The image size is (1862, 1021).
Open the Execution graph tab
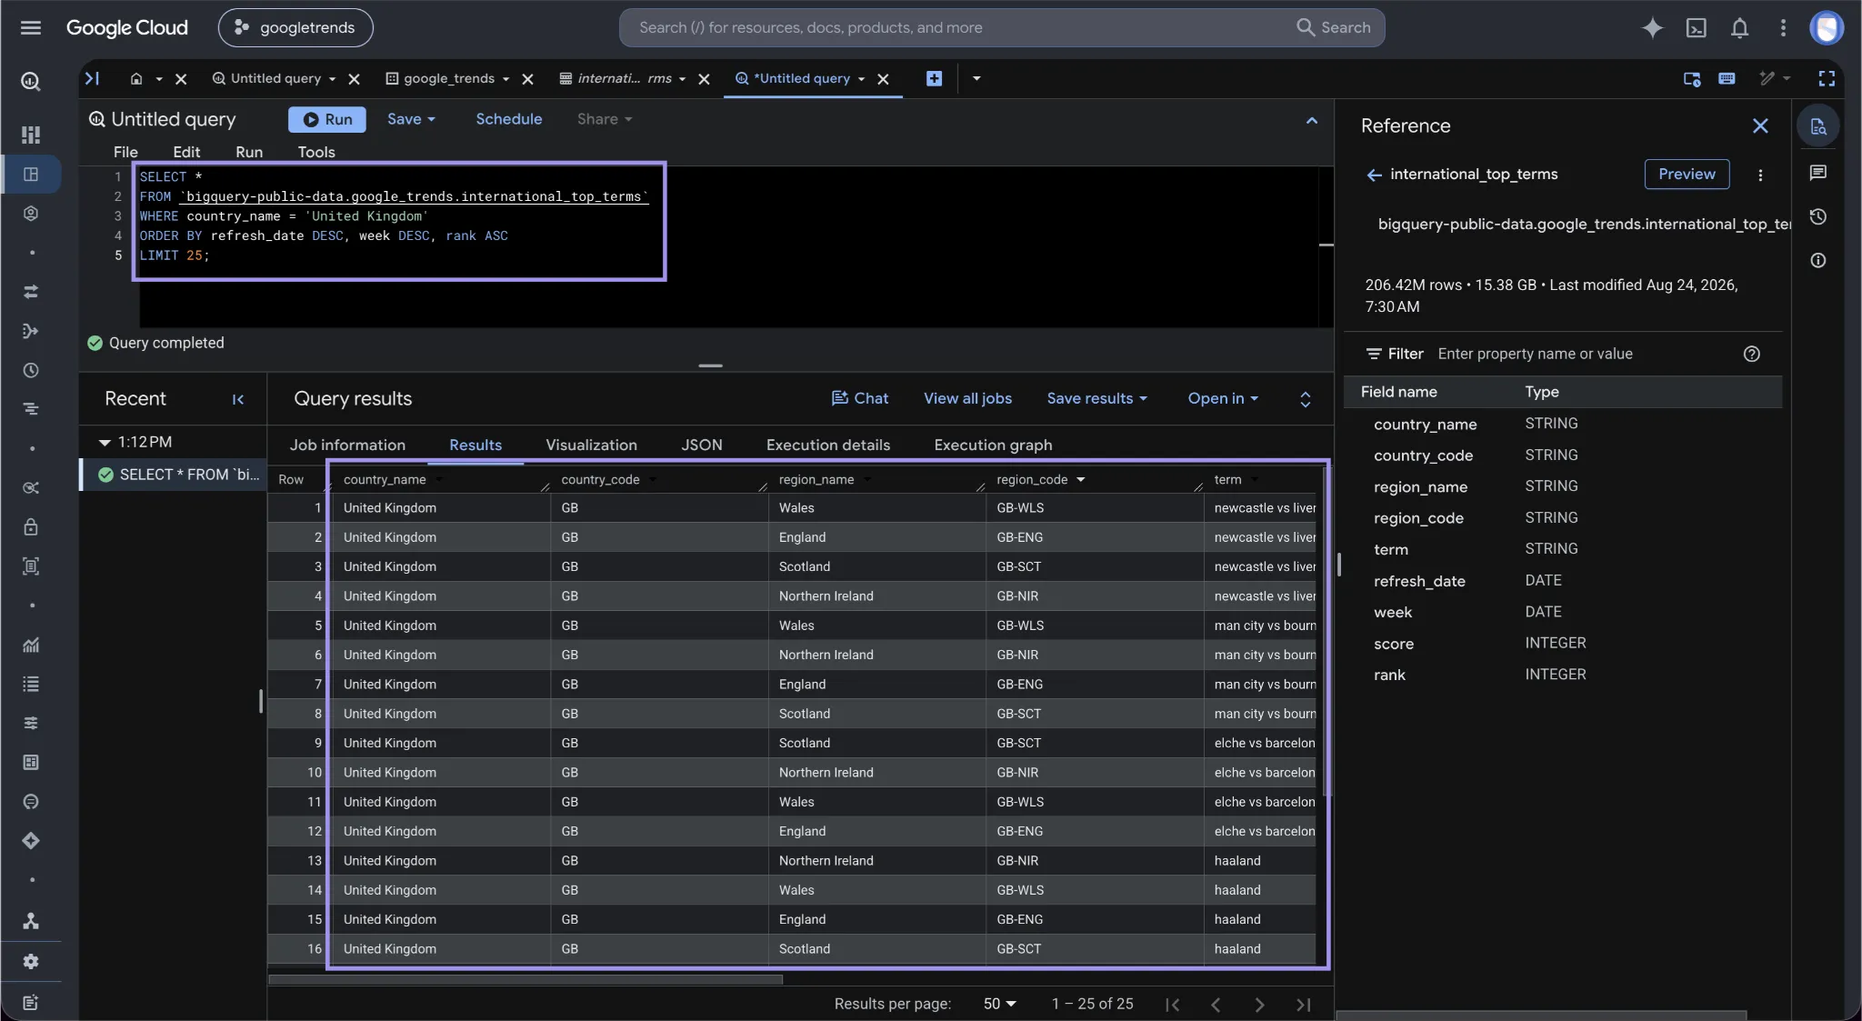(x=993, y=445)
